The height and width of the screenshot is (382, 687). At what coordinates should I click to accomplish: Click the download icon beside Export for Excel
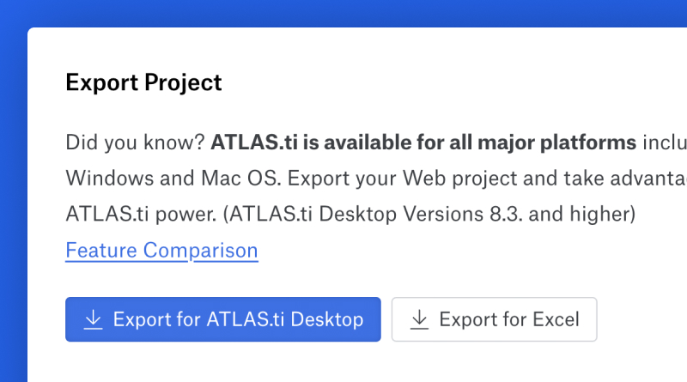tap(419, 320)
